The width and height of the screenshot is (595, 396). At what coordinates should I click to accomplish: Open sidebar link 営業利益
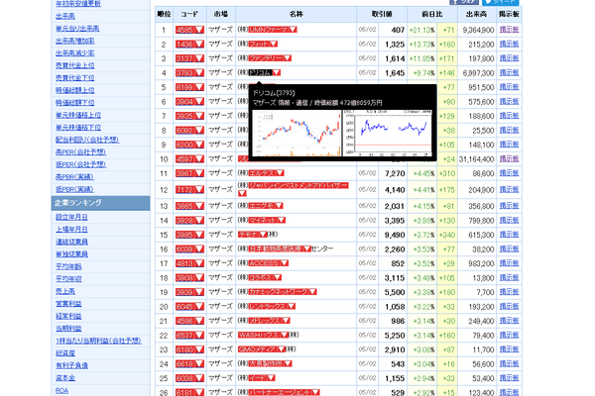[x=68, y=304]
